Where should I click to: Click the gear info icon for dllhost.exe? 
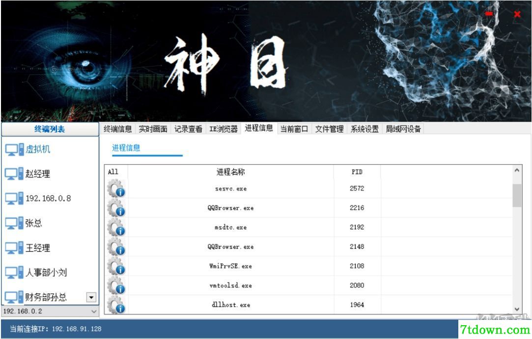point(116,305)
